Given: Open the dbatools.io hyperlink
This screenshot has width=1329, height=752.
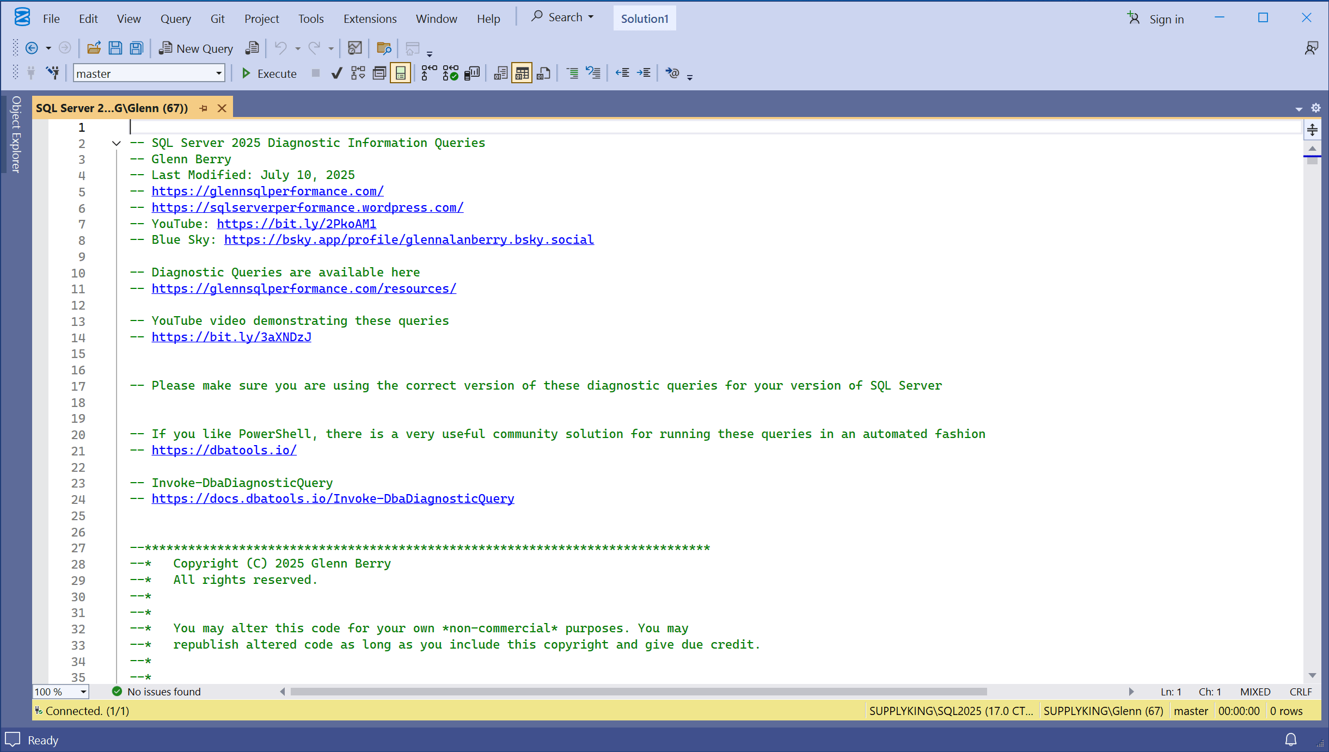Looking at the screenshot, I should 224,450.
